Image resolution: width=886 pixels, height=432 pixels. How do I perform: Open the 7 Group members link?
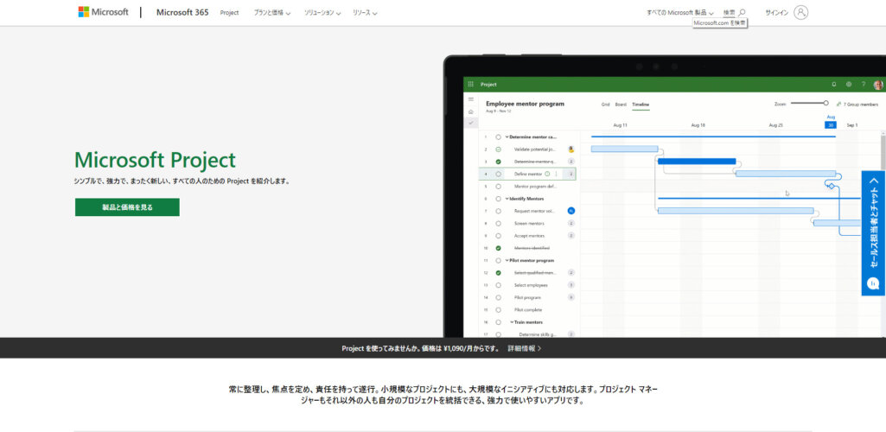[861, 105]
